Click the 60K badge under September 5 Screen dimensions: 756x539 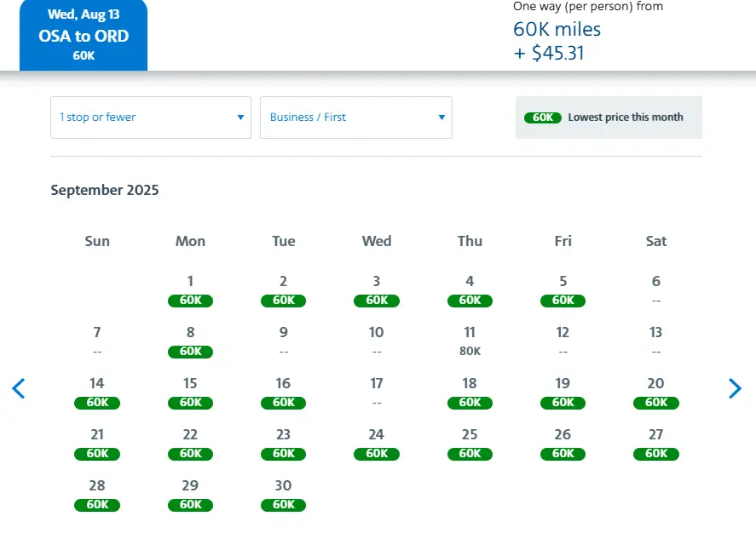coord(563,301)
